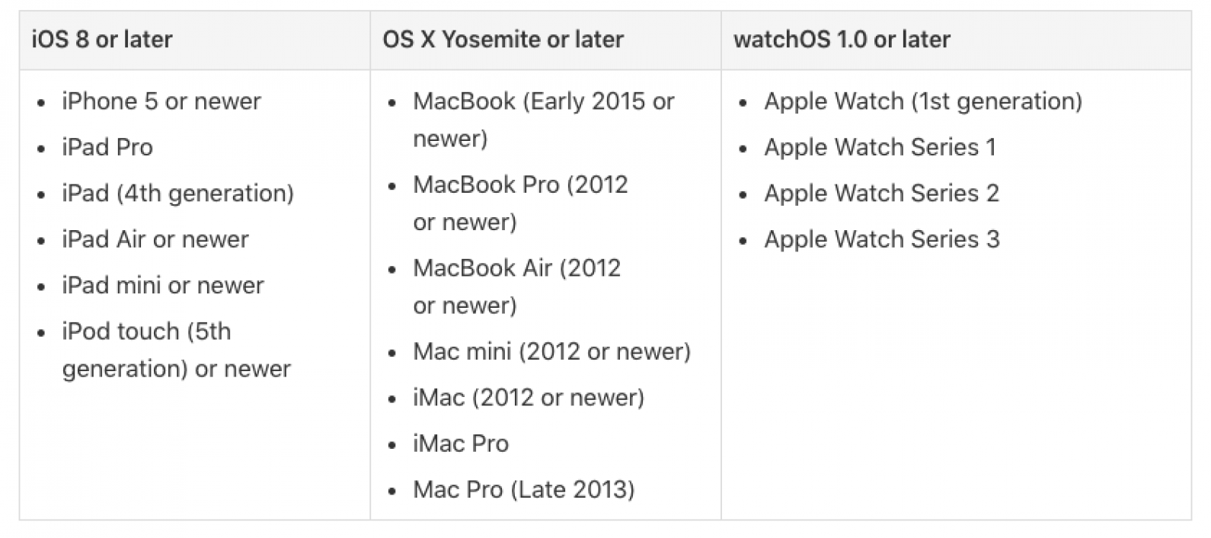Click the "iPhone 5 or newer" list item
Viewport: 1211px width, 538px height.
[161, 101]
